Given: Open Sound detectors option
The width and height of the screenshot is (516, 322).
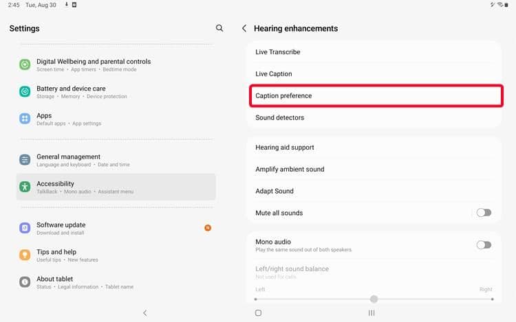Looking at the screenshot, I should (375, 118).
